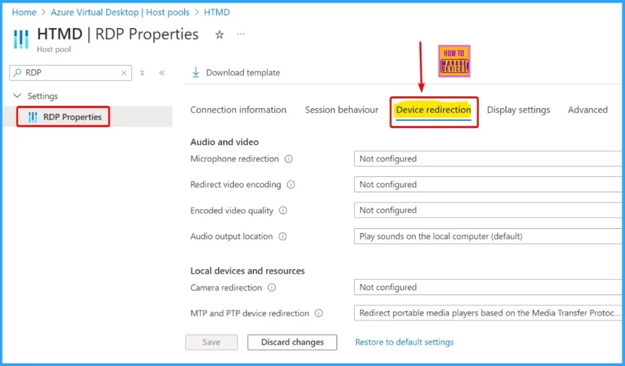The width and height of the screenshot is (625, 366).
Task: Focus the RDP search field
Action: pos(71,73)
